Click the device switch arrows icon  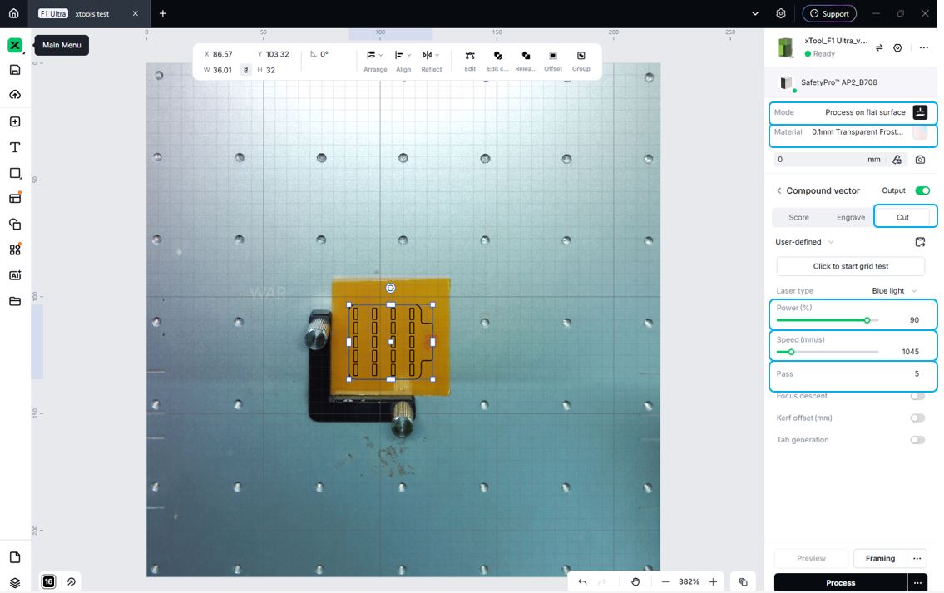point(879,47)
